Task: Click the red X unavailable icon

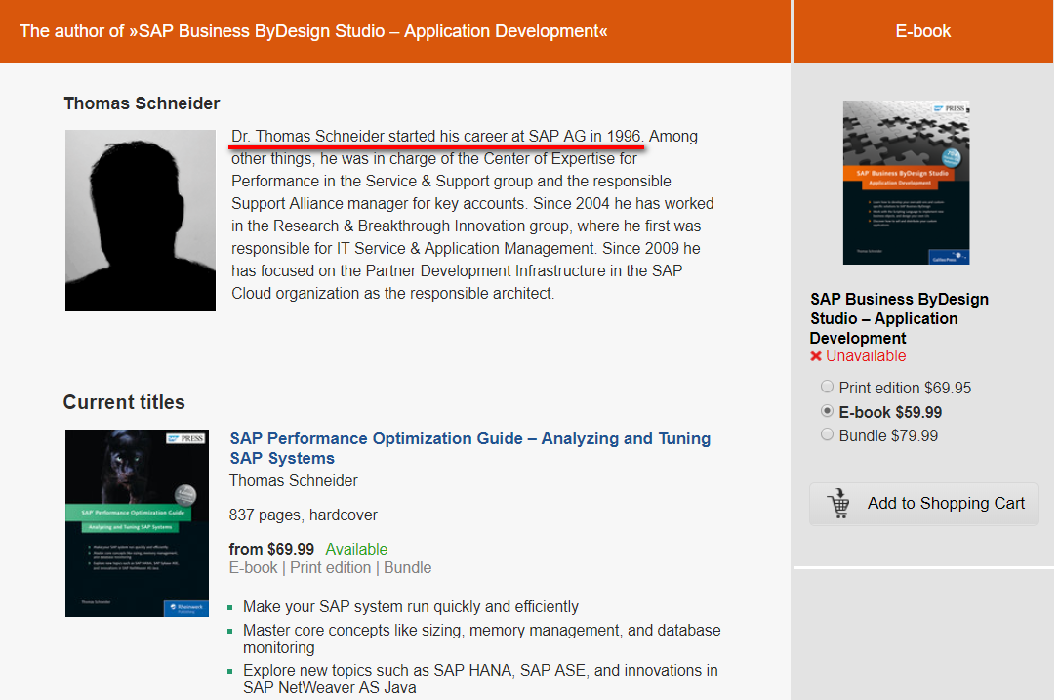Action: click(x=816, y=356)
